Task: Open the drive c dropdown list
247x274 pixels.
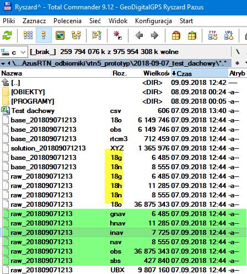Action: (23, 52)
